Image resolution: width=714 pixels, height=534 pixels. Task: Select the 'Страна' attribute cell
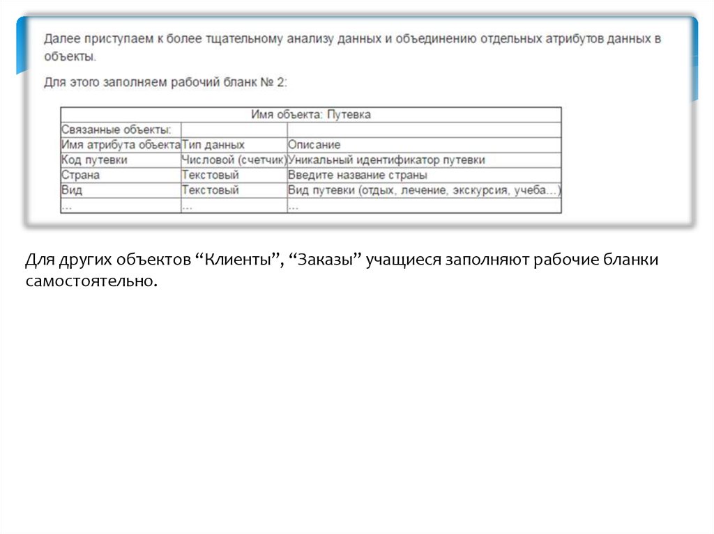[121, 175]
